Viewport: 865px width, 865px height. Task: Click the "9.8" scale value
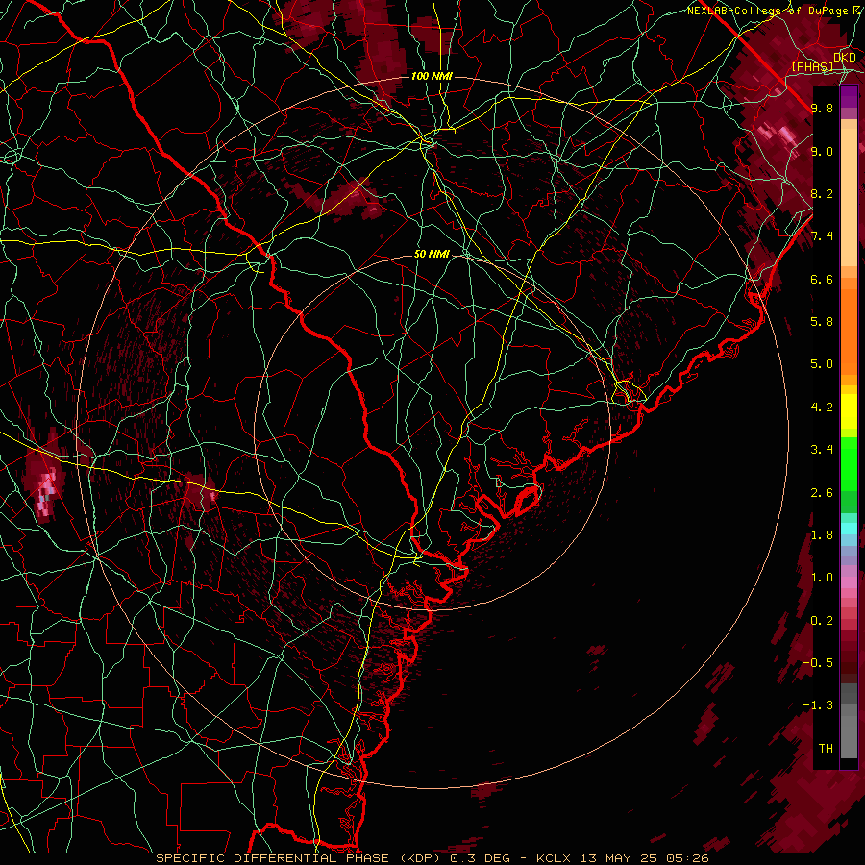click(x=822, y=108)
